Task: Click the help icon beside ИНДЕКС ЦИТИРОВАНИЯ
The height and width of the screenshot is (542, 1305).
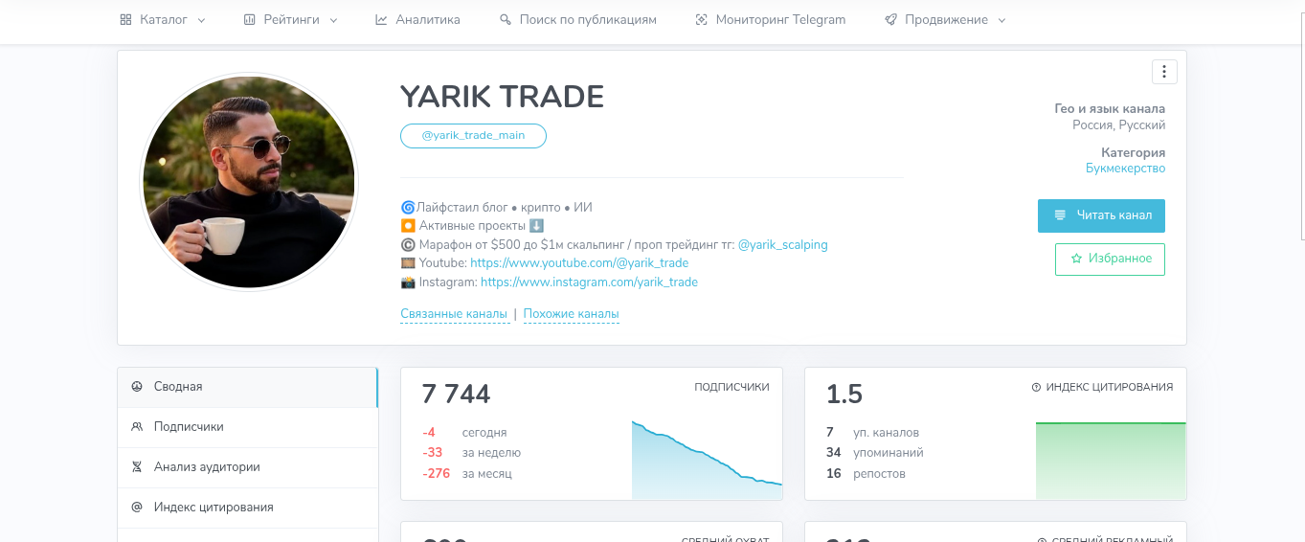Action: 1036,388
